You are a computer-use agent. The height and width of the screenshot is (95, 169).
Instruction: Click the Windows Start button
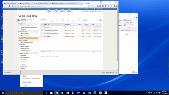pos(3,93)
